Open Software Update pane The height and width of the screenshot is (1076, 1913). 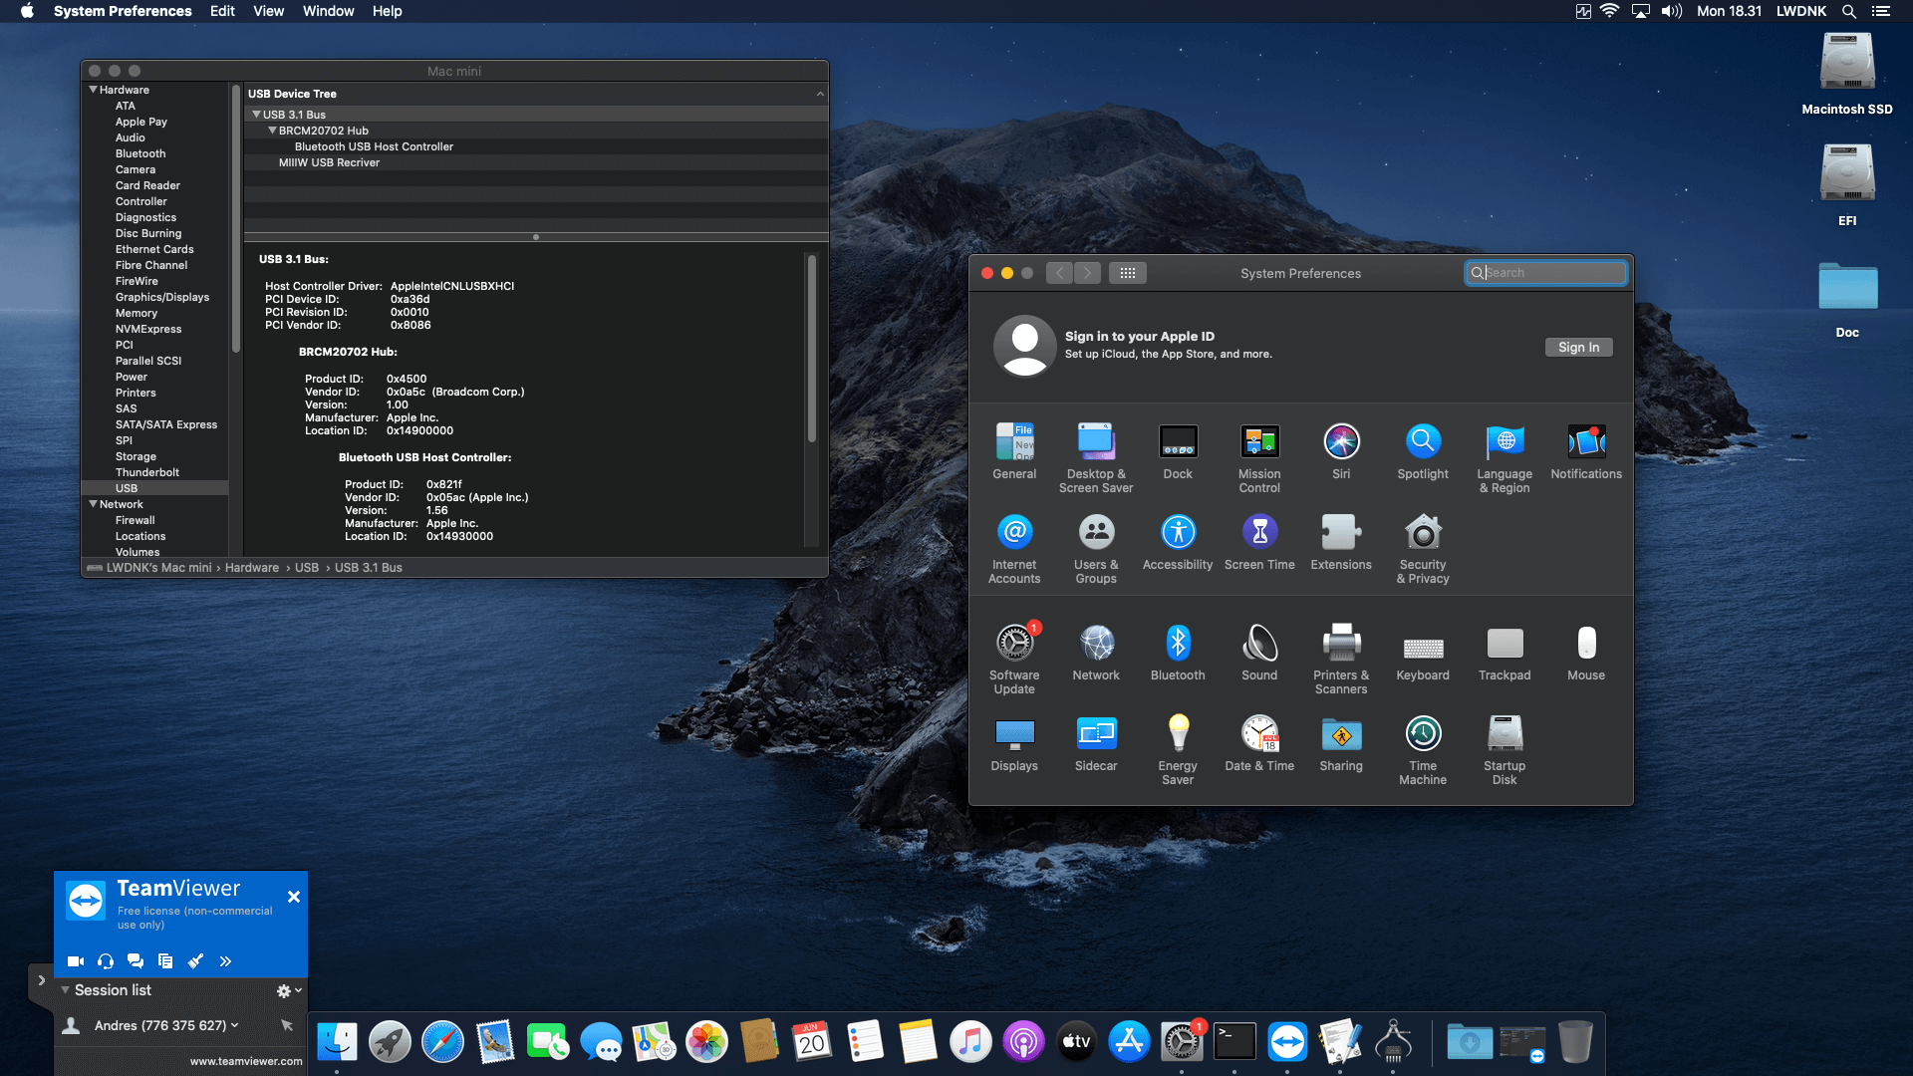pos(1014,659)
